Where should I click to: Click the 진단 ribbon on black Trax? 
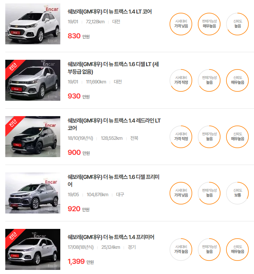click(x=14, y=123)
